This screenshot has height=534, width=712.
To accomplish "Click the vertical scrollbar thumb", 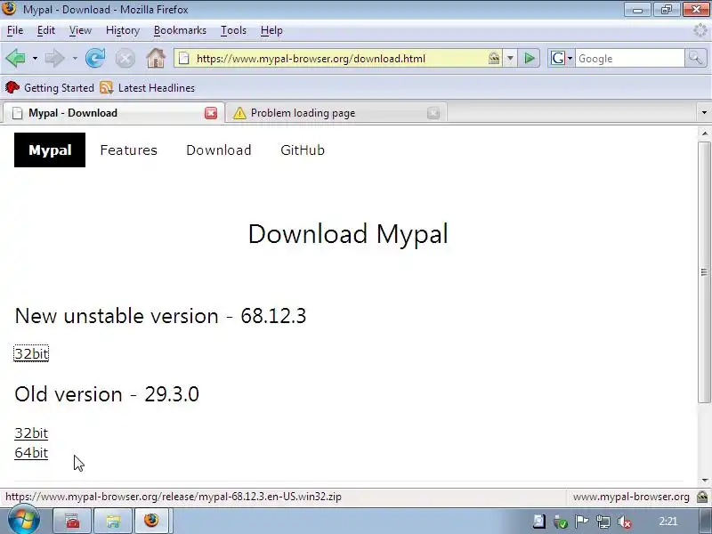I will (704, 272).
